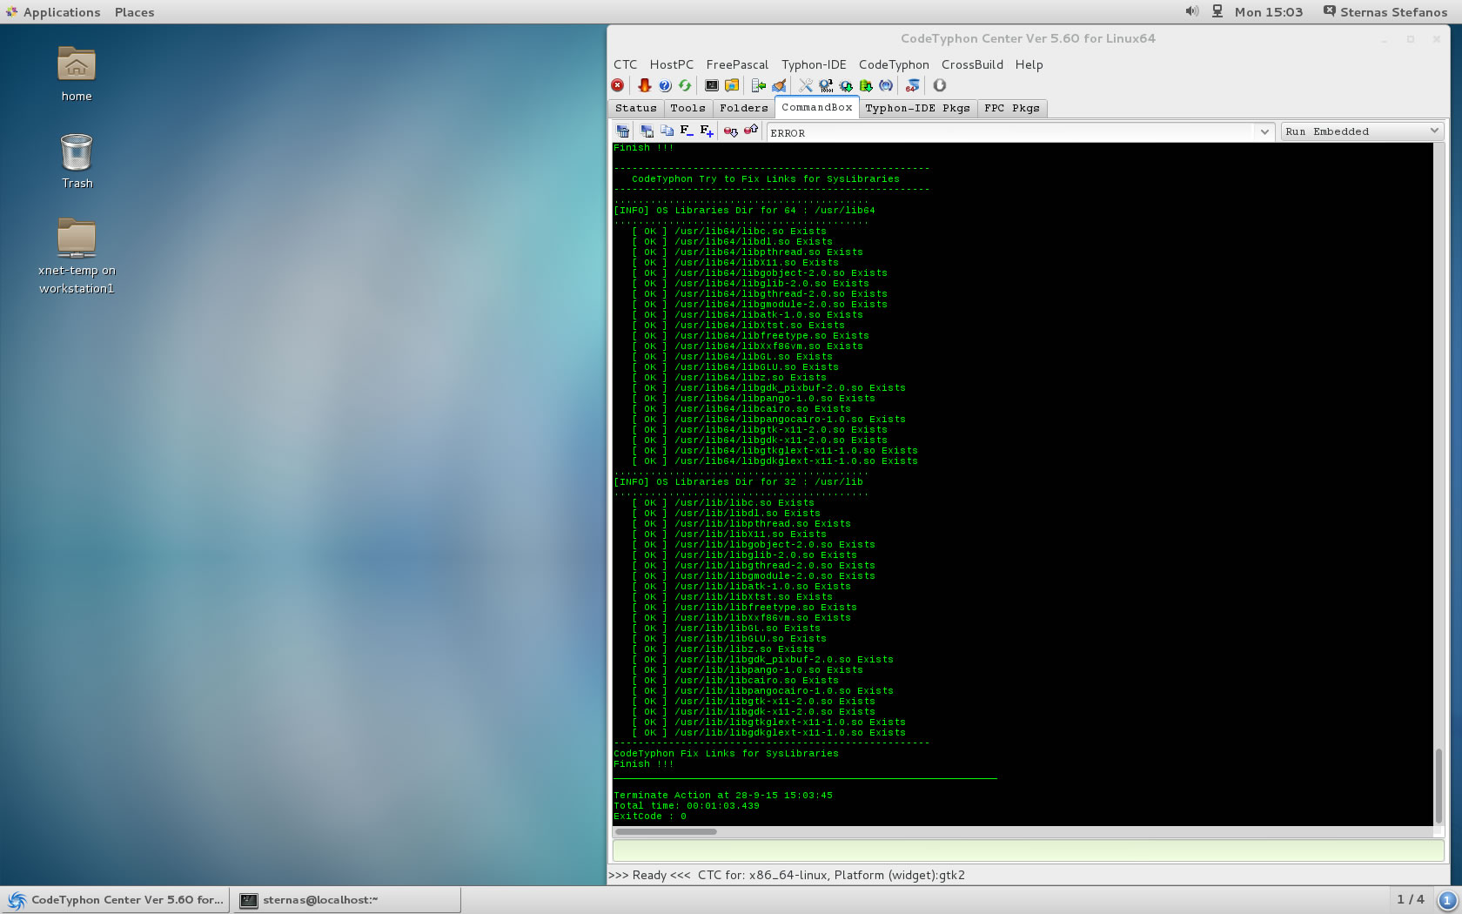Click the red ball with up-arrow icon
The width and height of the screenshot is (1462, 914).
[x=751, y=131]
